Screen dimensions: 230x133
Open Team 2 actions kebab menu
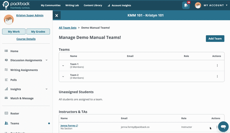click(x=217, y=76)
